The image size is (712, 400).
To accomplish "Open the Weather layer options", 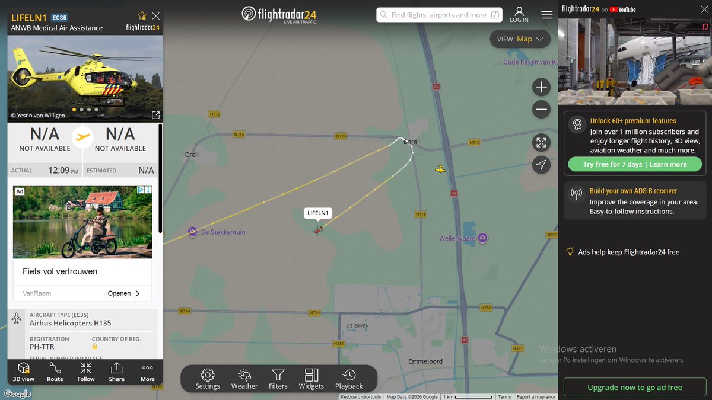I will click(244, 379).
